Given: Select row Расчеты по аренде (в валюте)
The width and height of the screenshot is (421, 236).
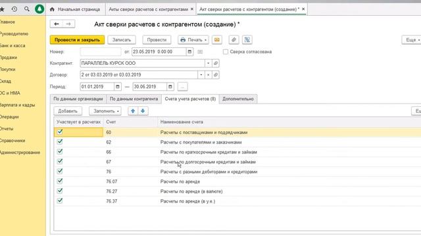Looking at the screenshot, I should point(237,191).
